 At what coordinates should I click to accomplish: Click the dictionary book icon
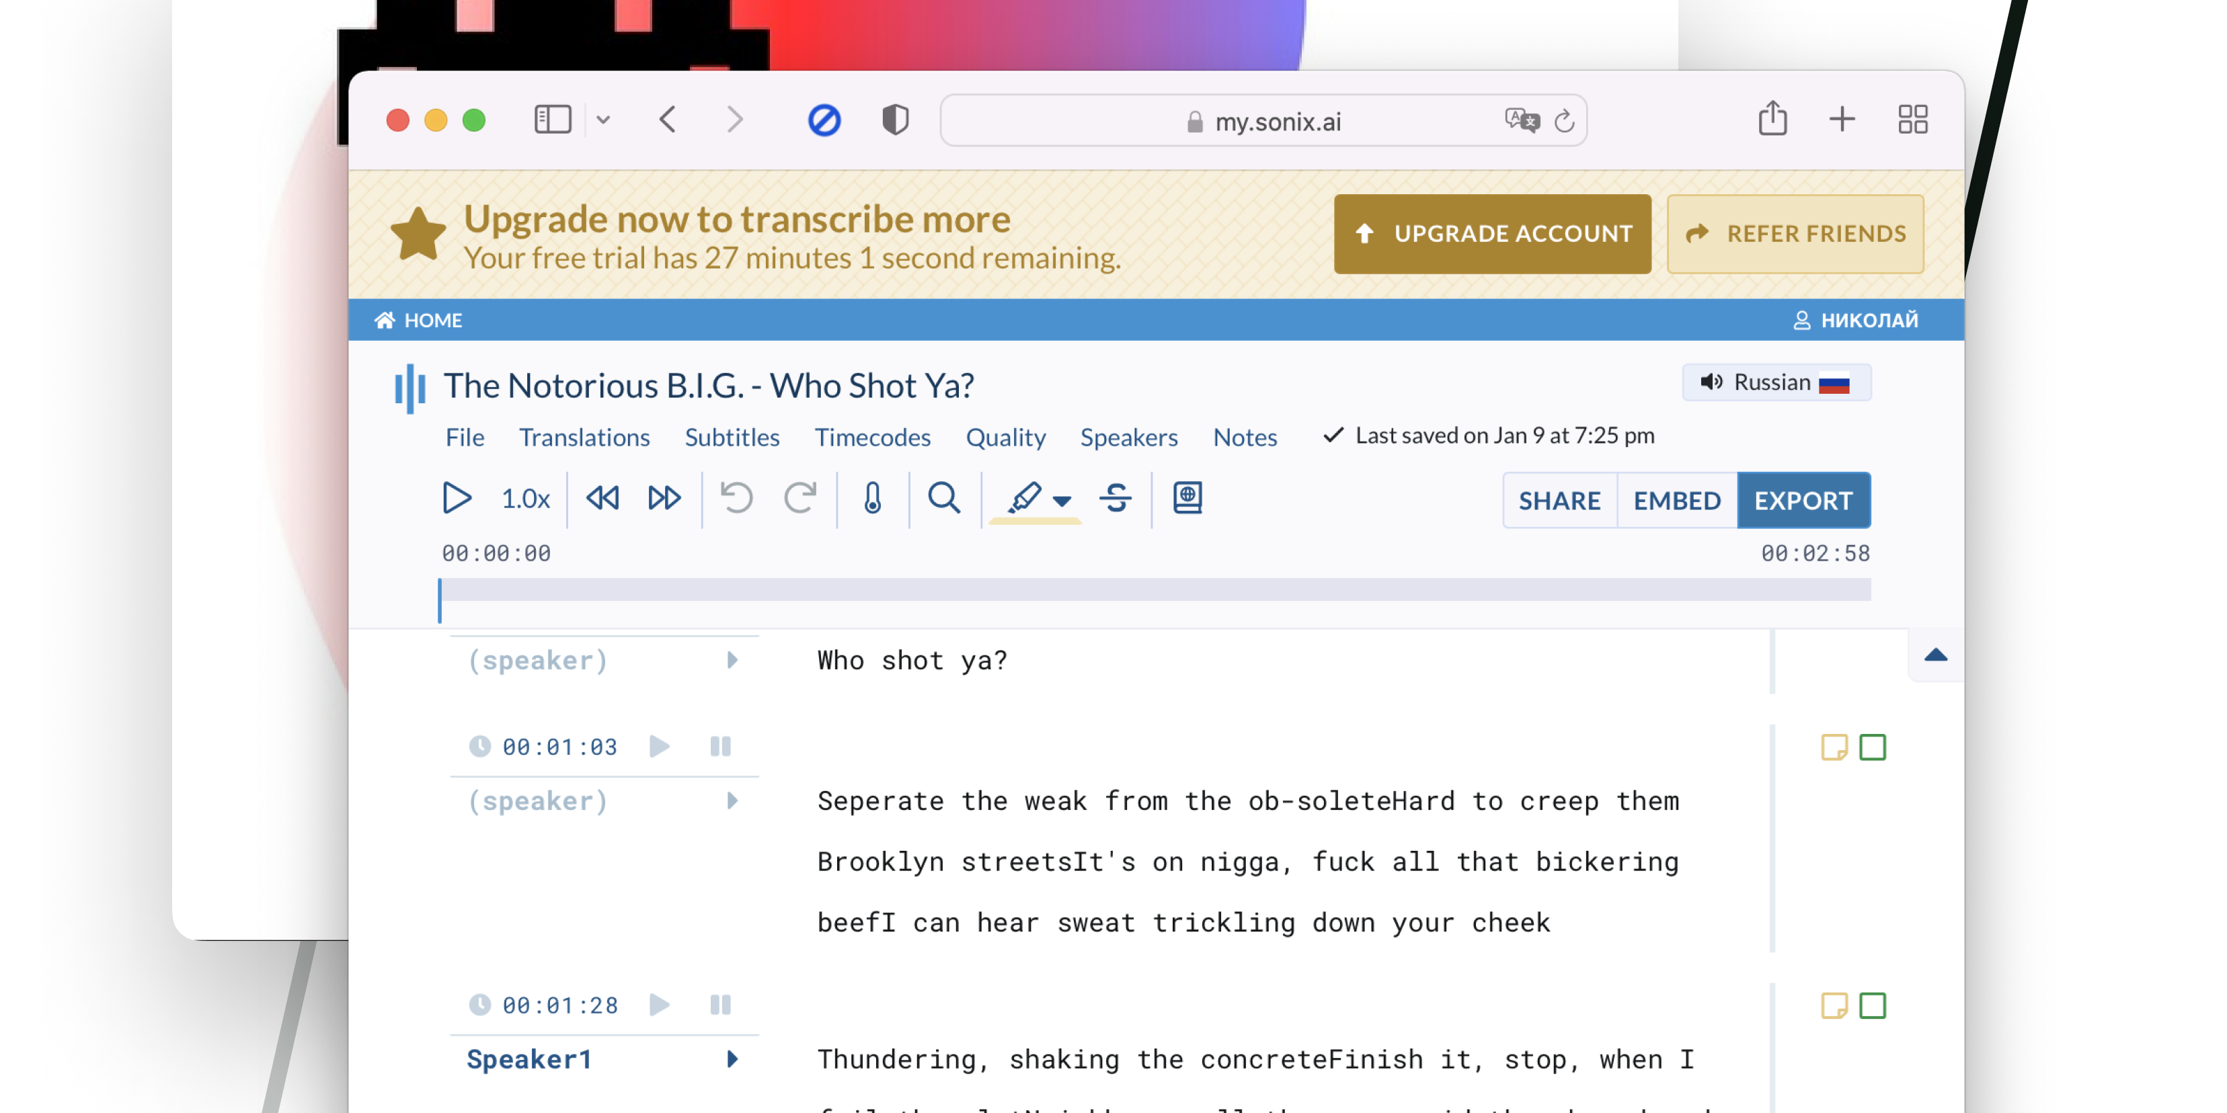coord(1187,498)
